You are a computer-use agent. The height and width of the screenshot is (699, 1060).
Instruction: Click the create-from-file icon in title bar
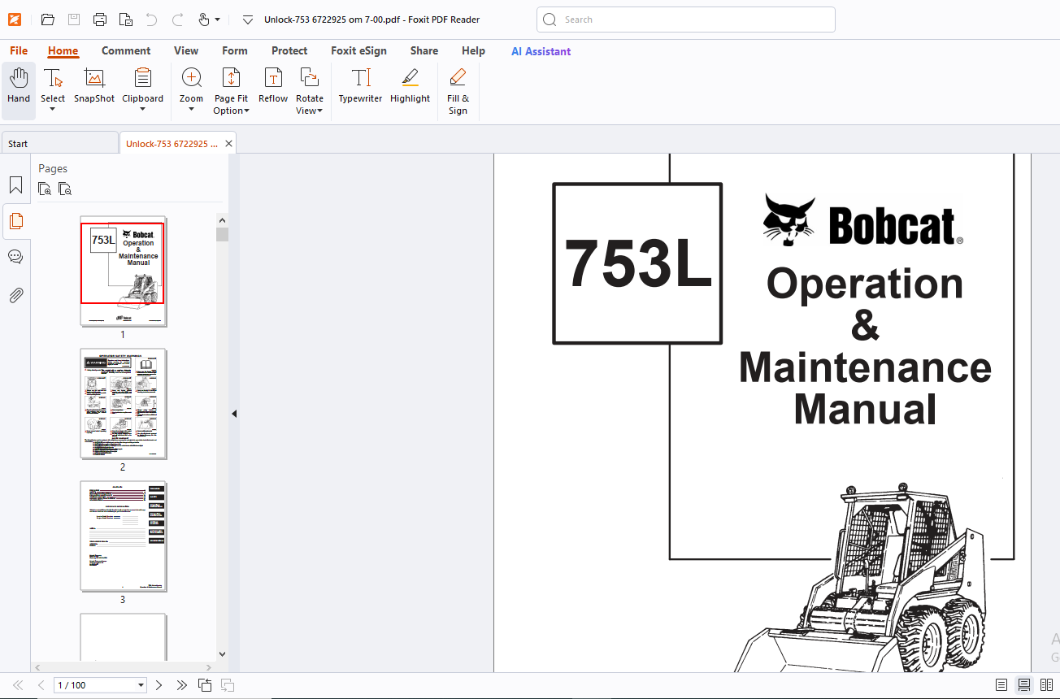pyautogui.click(x=125, y=20)
